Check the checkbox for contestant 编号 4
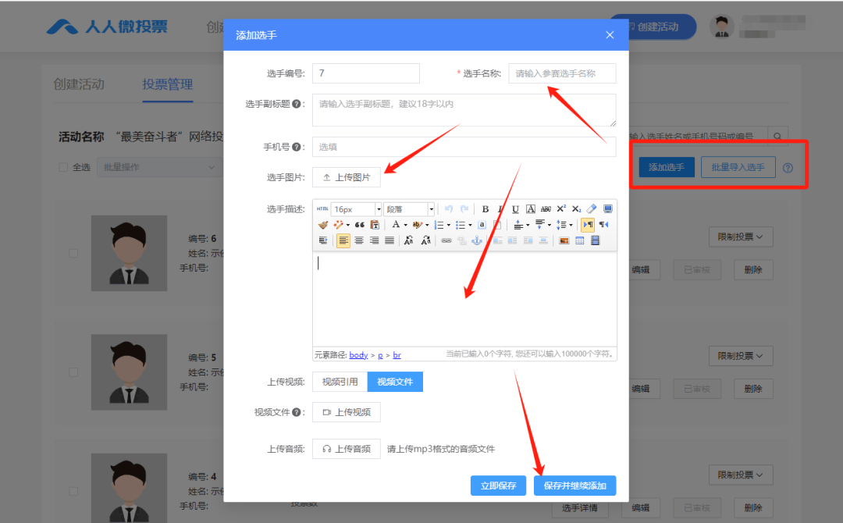 (73, 491)
